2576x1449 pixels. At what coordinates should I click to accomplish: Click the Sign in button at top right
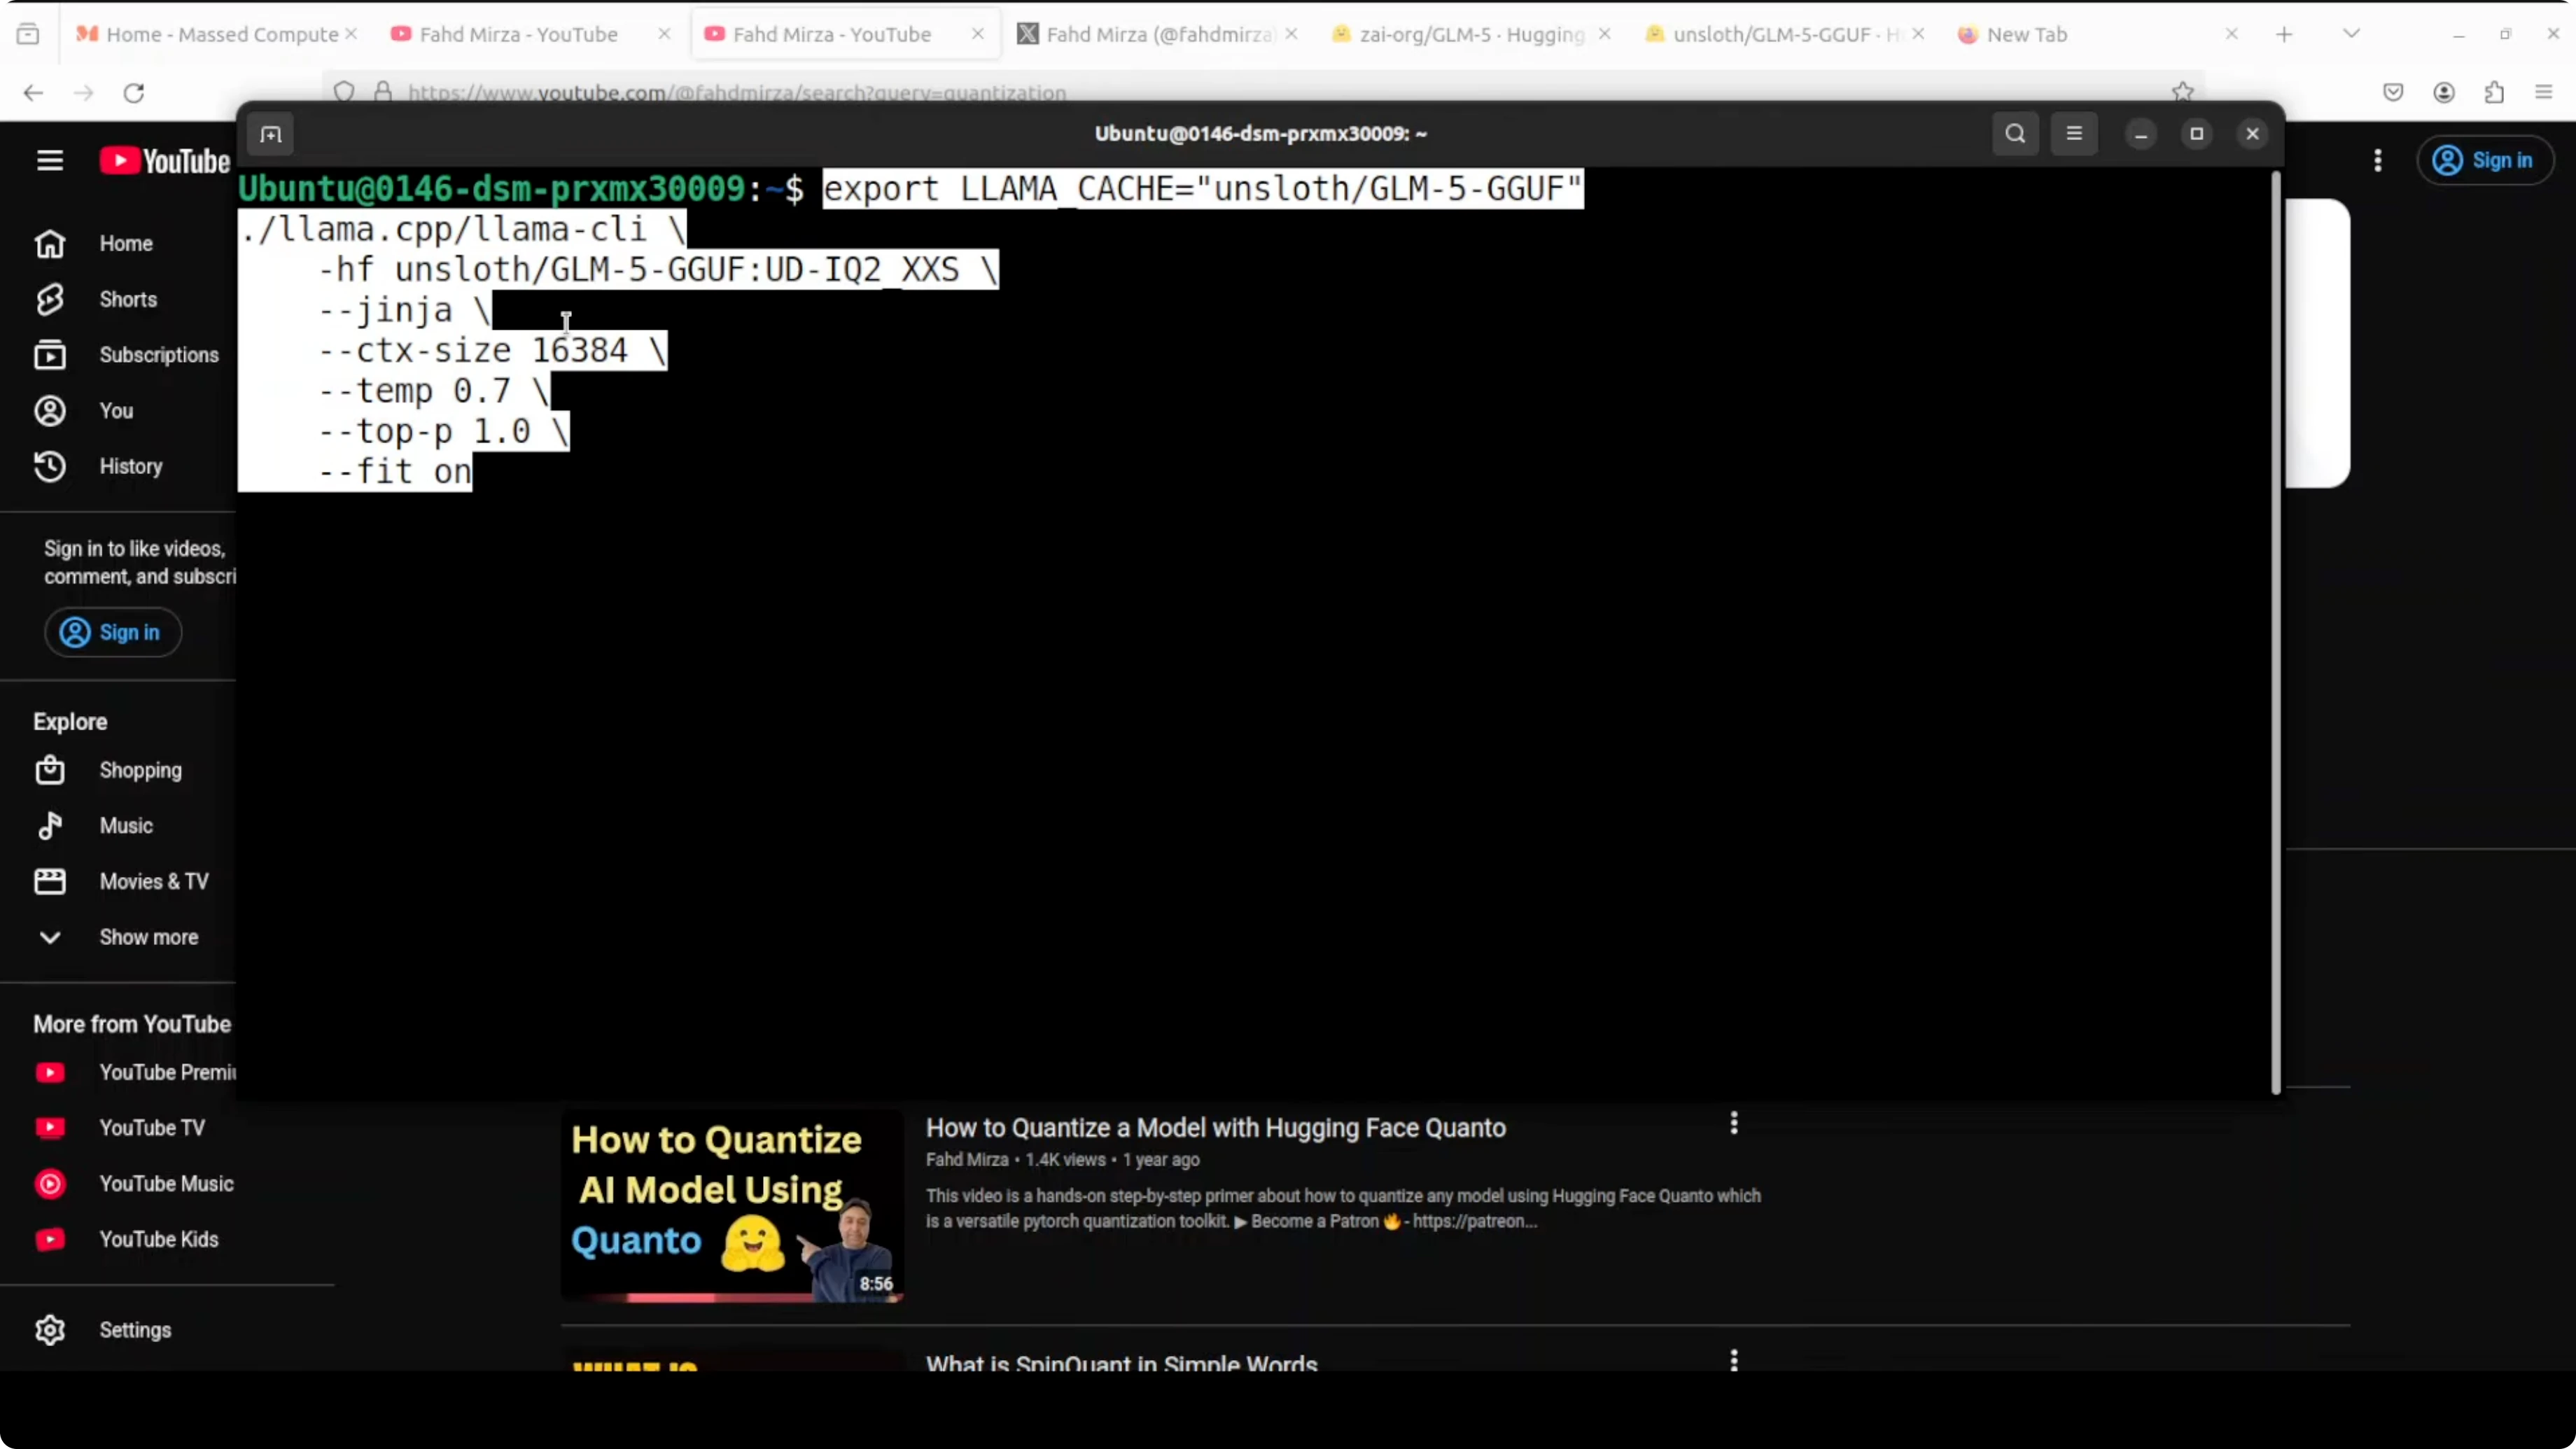[x=2485, y=161]
